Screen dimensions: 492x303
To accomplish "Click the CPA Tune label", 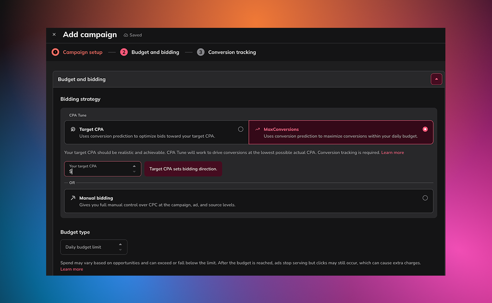I will 78,115.
